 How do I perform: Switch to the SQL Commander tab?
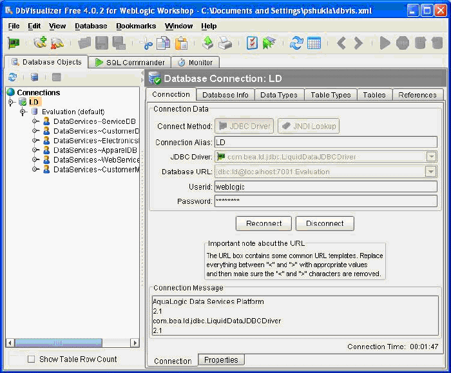pos(130,62)
